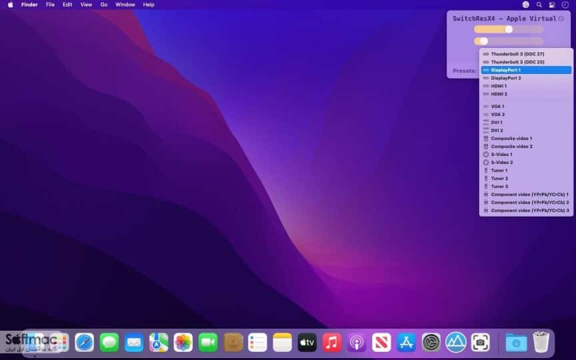
Task: Click small round icon beside Apple Virtual title
Action: 561,19
